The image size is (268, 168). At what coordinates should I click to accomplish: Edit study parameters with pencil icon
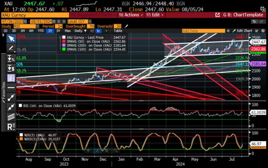click(126, 26)
